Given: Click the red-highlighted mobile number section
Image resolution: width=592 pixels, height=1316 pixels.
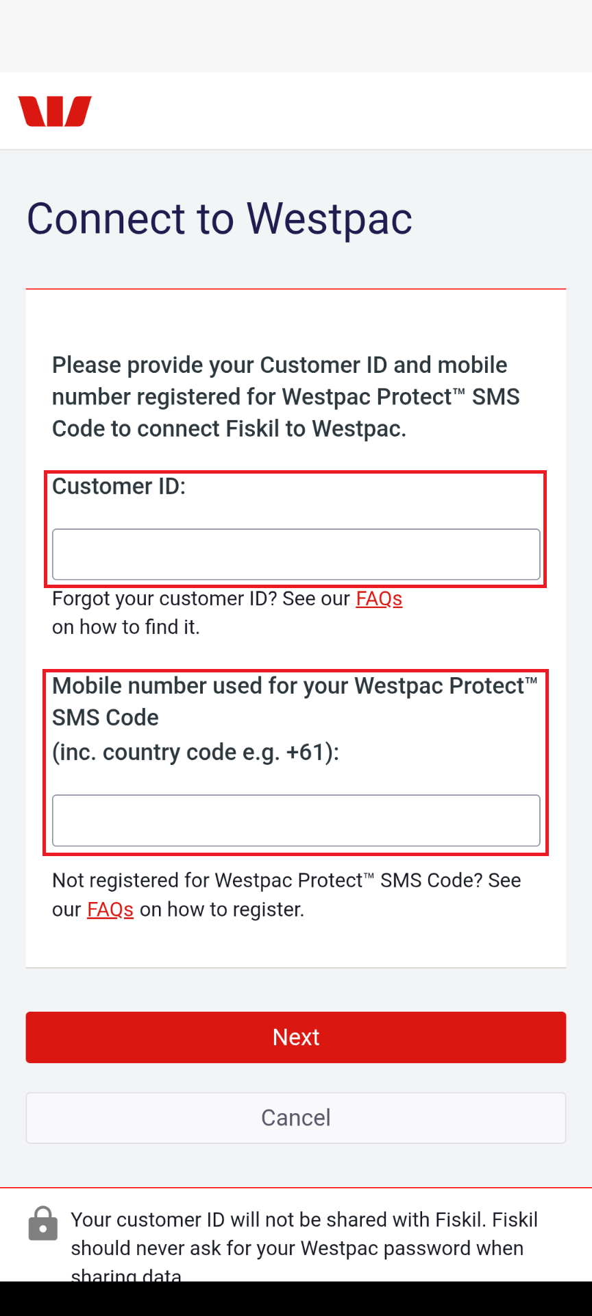Looking at the screenshot, I should 296,762.
